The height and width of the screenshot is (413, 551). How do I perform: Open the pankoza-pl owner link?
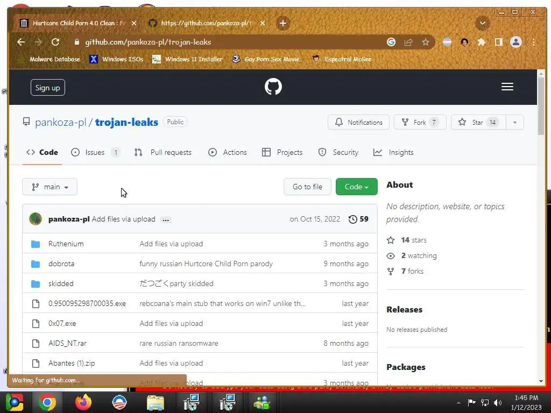tap(60, 122)
